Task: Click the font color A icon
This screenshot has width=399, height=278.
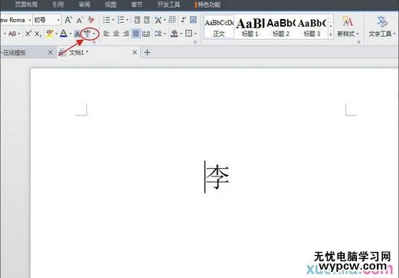Action: click(x=64, y=34)
